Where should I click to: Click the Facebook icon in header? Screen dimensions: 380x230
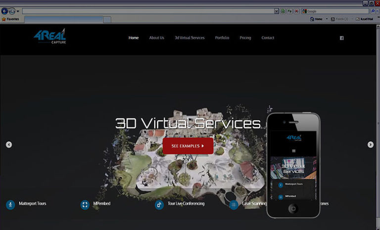[342, 38]
